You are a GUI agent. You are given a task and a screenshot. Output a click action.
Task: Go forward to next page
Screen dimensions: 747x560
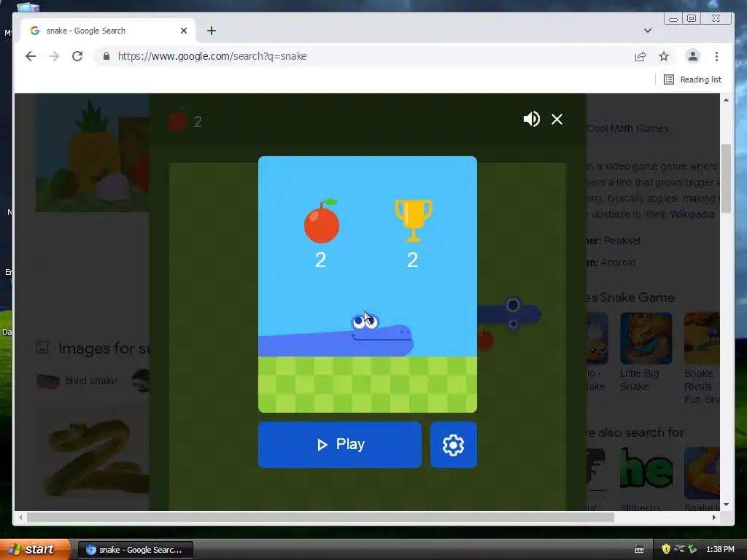(54, 56)
